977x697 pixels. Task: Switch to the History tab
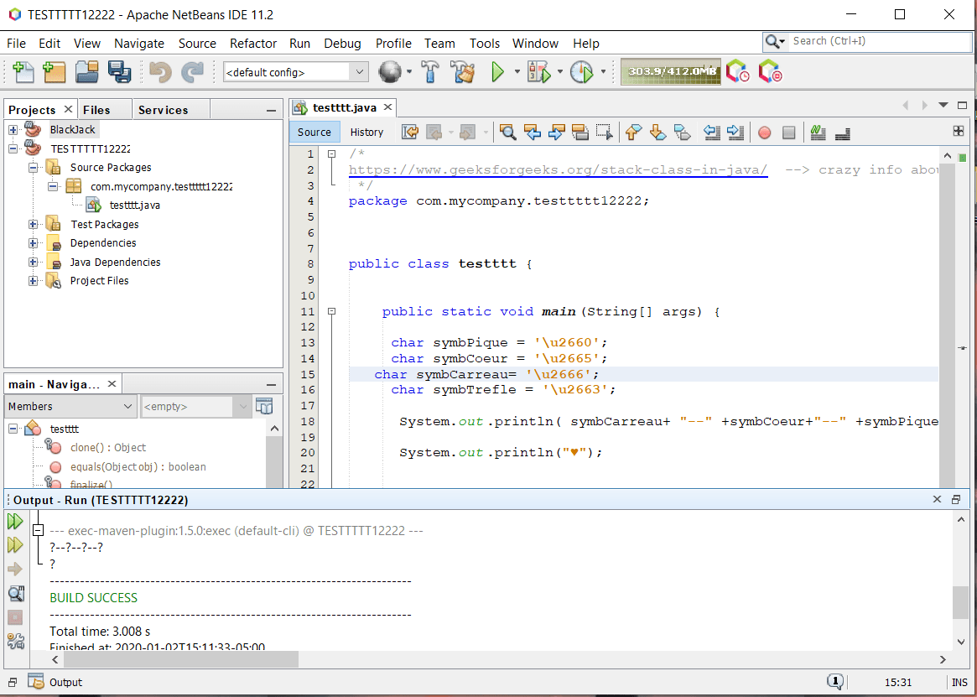(366, 132)
